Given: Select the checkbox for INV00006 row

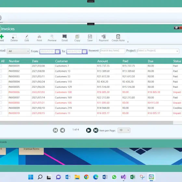Looking at the screenshot, I should point(1,92).
